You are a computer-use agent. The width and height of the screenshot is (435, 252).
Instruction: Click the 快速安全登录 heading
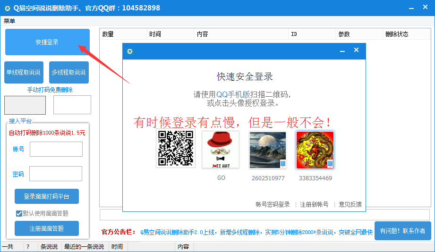click(x=245, y=76)
